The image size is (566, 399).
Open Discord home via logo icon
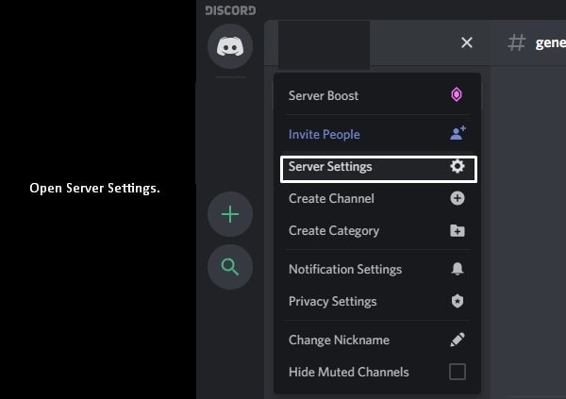click(x=230, y=46)
